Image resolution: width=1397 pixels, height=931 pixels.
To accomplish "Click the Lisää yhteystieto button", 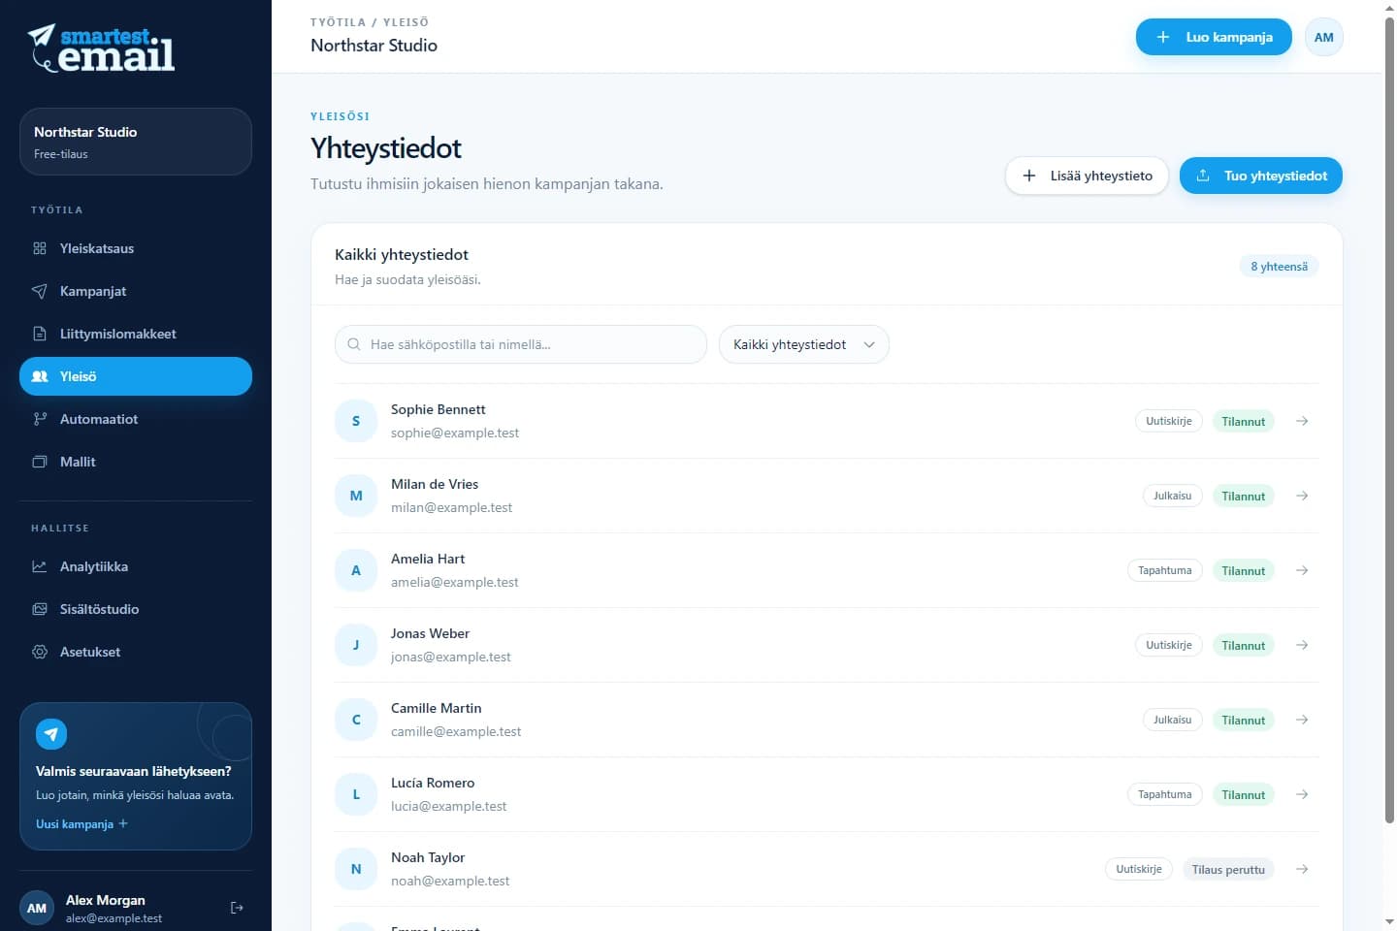I will click(x=1087, y=176).
